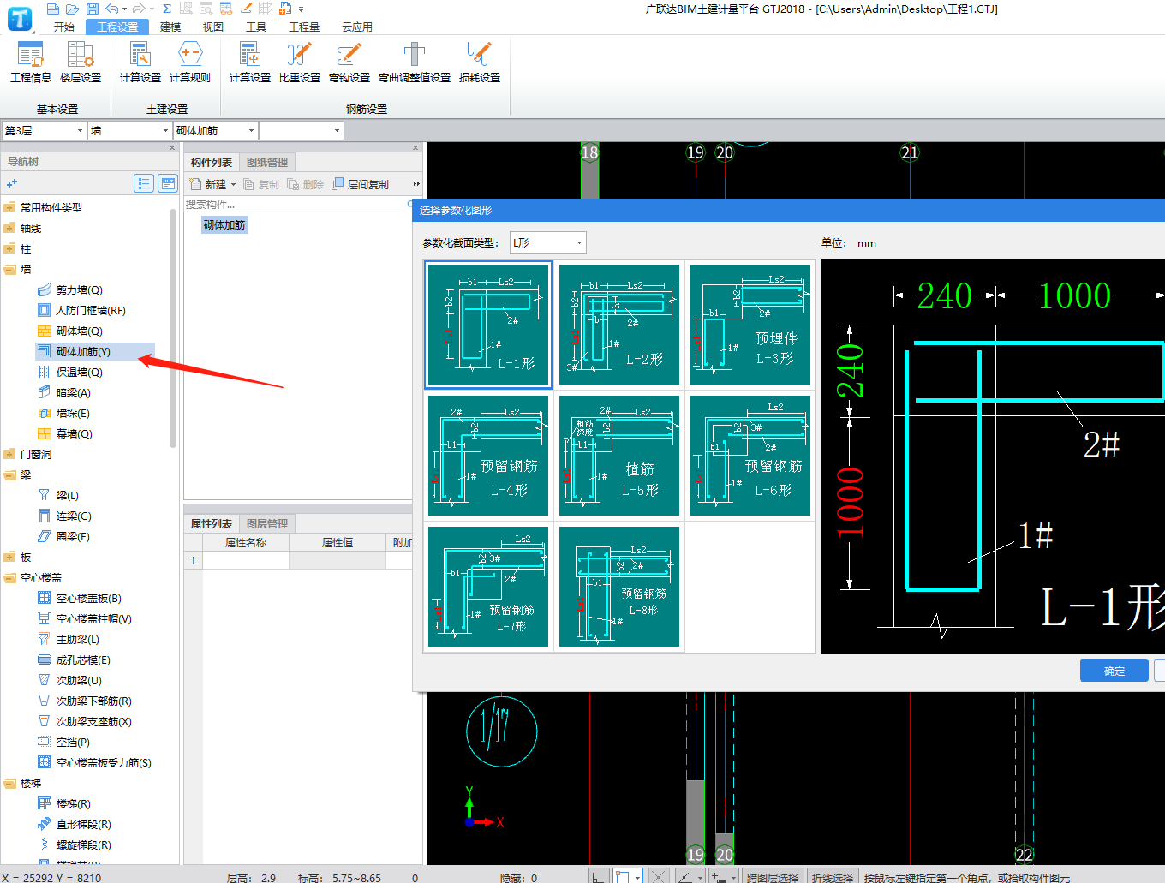Open the 新建 dropdown arrow
Screen dimensions: 1165x883
[x=233, y=184]
